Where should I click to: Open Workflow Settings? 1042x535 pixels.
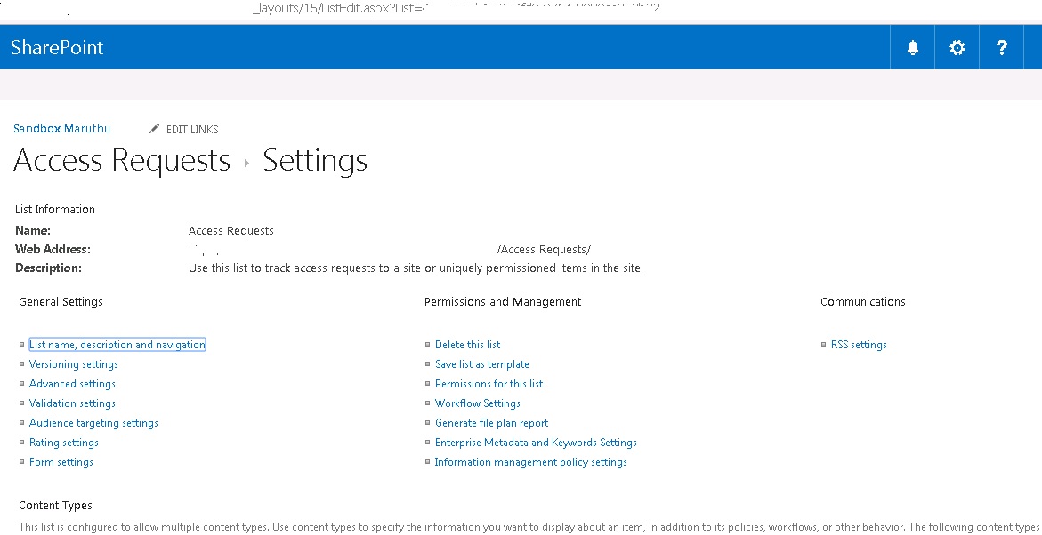tap(477, 403)
